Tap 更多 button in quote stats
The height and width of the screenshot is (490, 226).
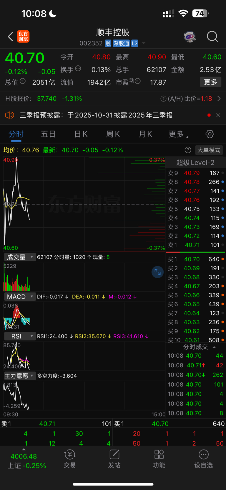pyautogui.click(x=210, y=82)
